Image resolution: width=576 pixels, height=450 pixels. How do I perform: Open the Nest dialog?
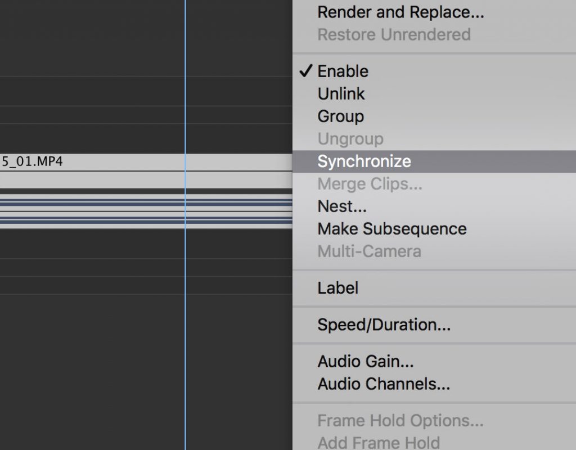point(342,206)
